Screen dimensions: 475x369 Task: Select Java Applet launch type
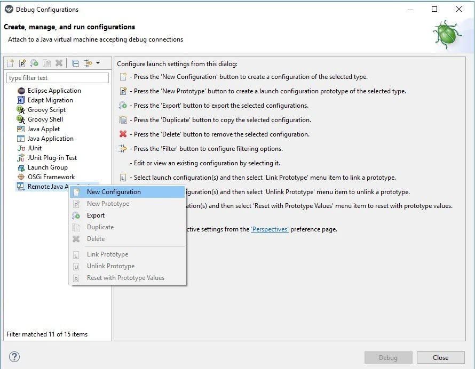pyautogui.click(x=44, y=129)
